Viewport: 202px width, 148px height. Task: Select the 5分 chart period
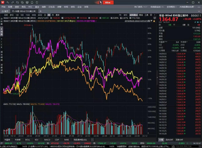[x=22, y=15]
